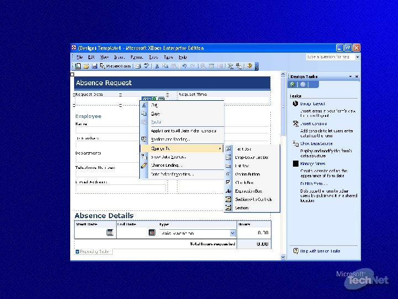
Task: Open a file with the folder icon
Action: click(x=86, y=66)
